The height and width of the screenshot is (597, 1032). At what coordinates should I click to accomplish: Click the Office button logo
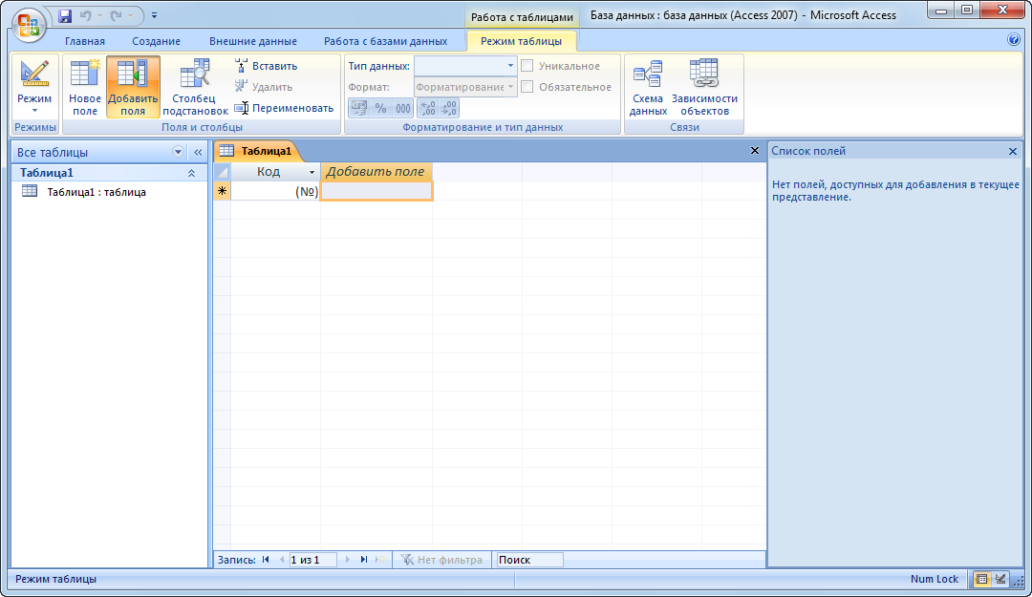click(x=27, y=23)
